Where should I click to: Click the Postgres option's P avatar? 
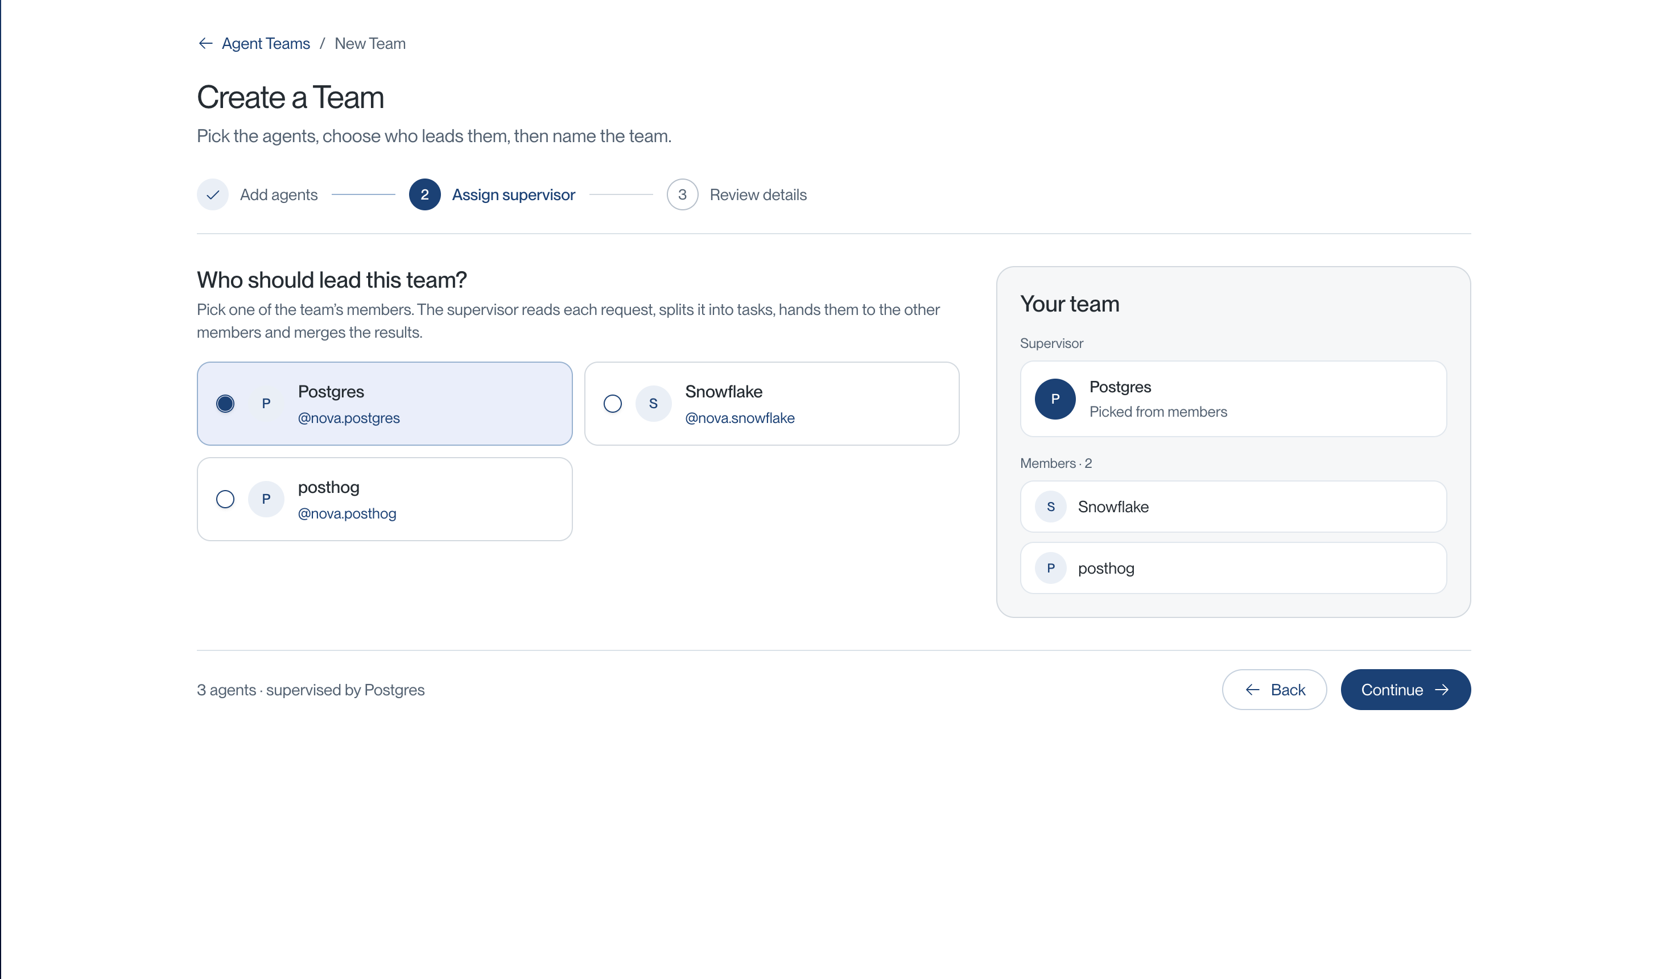tap(266, 403)
